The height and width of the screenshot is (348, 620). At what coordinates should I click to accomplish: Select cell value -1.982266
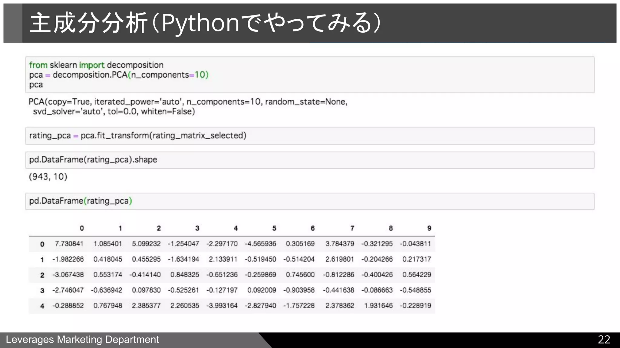point(68,259)
